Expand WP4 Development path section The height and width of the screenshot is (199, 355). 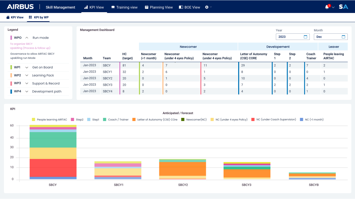click(x=27, y=91)
